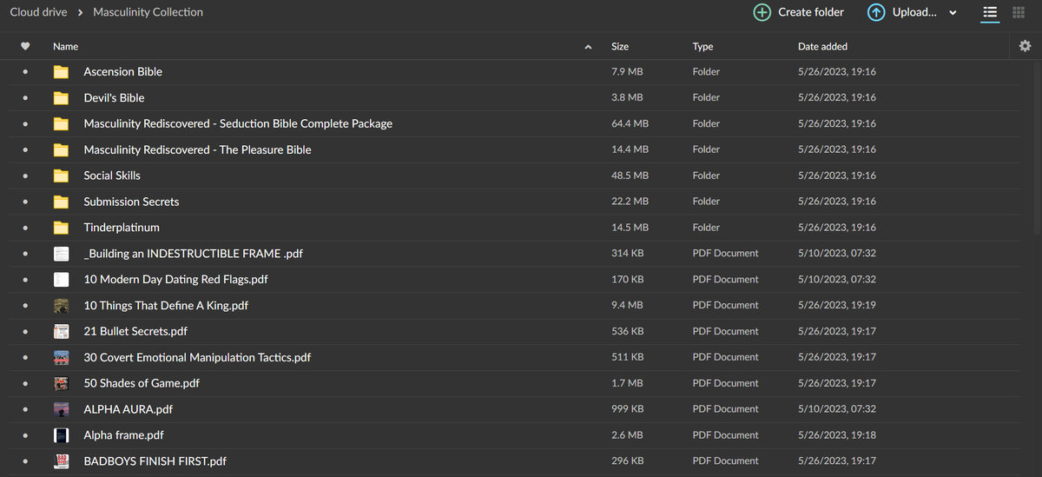Toggle favourite dot for Tinderplatinum
Image resolution: width=1042 pixels, height=477 pixels.
[25, 228]
